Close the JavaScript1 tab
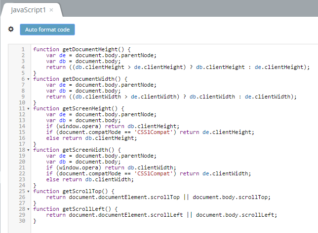318x233 pixels. point(51,10)
